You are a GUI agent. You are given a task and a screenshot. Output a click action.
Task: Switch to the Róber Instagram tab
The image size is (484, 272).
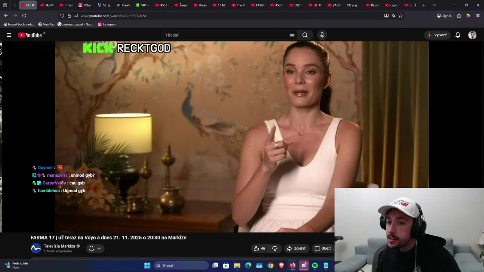(85, 5)
